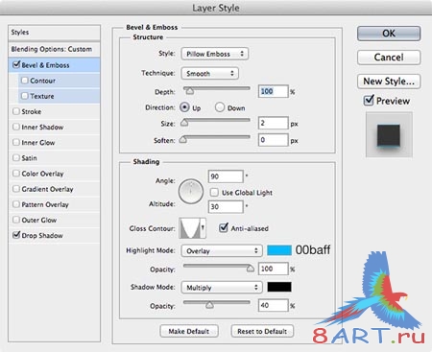Open the Technique dropdown showing Smooth
This screenshot has width=432, height=352.
click(x=210, y=73)
